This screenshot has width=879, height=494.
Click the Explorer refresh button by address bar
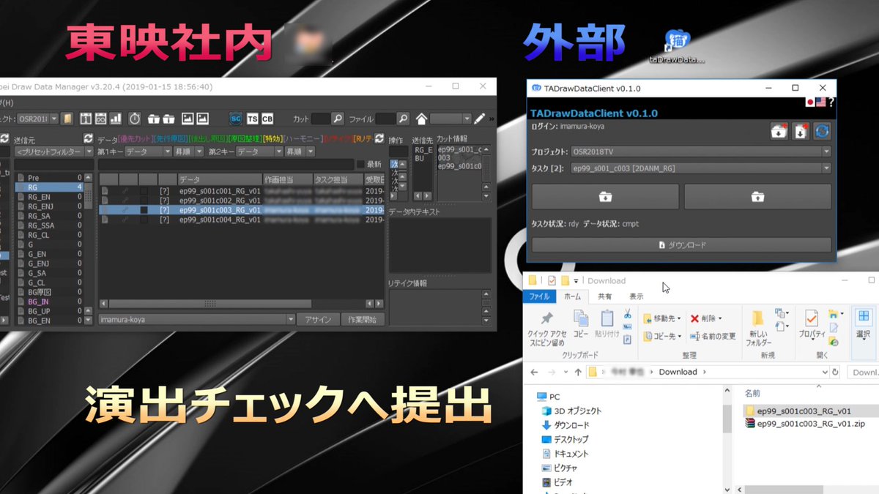(835, 372)
